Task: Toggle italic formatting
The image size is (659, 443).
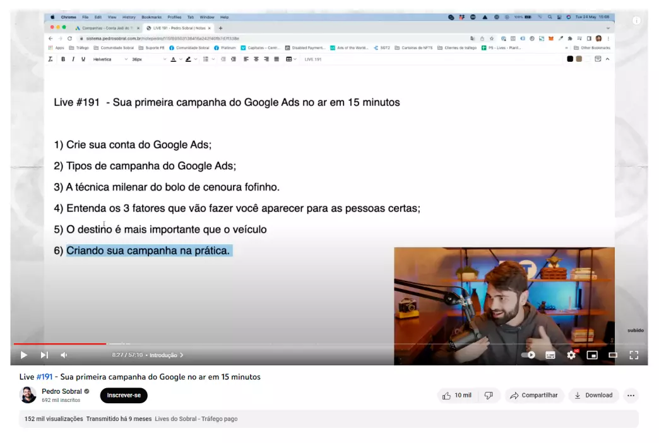Action: (73, 59)
